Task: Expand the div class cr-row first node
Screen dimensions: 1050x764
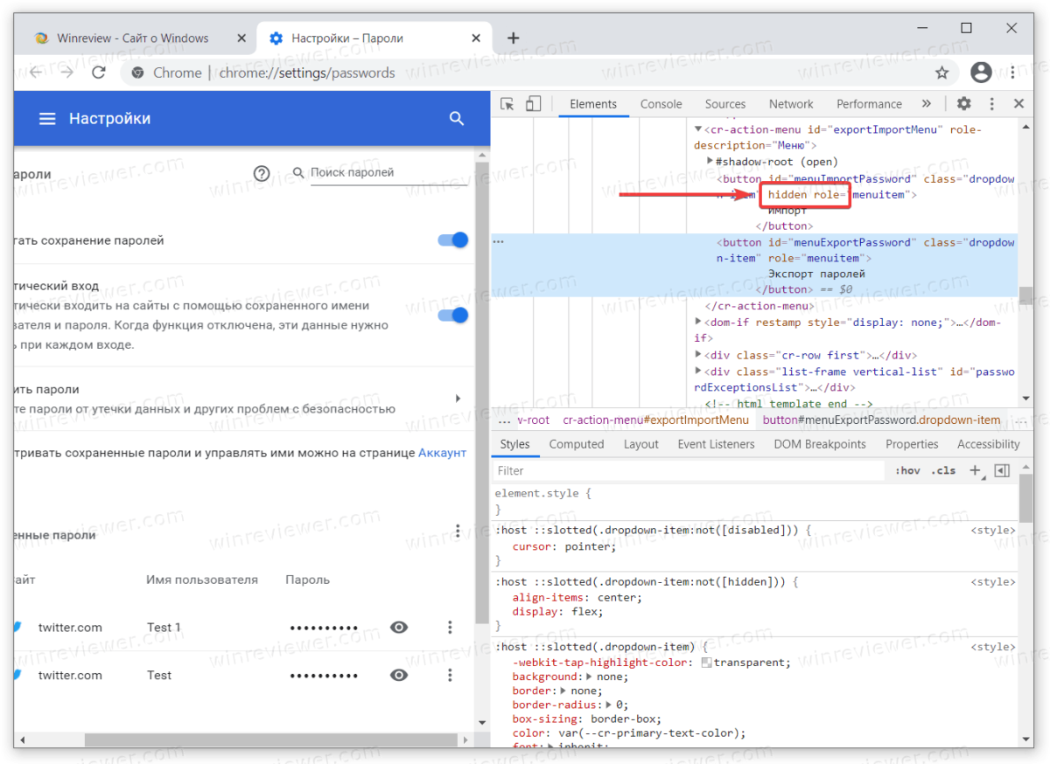Action: click(698, 355)
